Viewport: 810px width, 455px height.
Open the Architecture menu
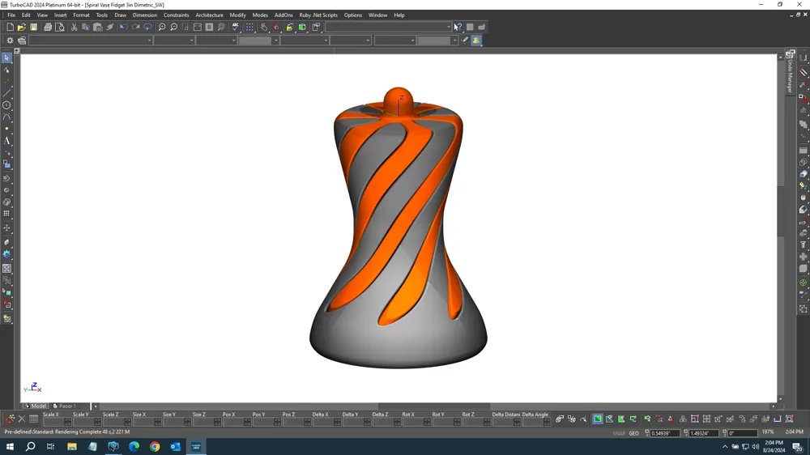[x=209, y=15]
